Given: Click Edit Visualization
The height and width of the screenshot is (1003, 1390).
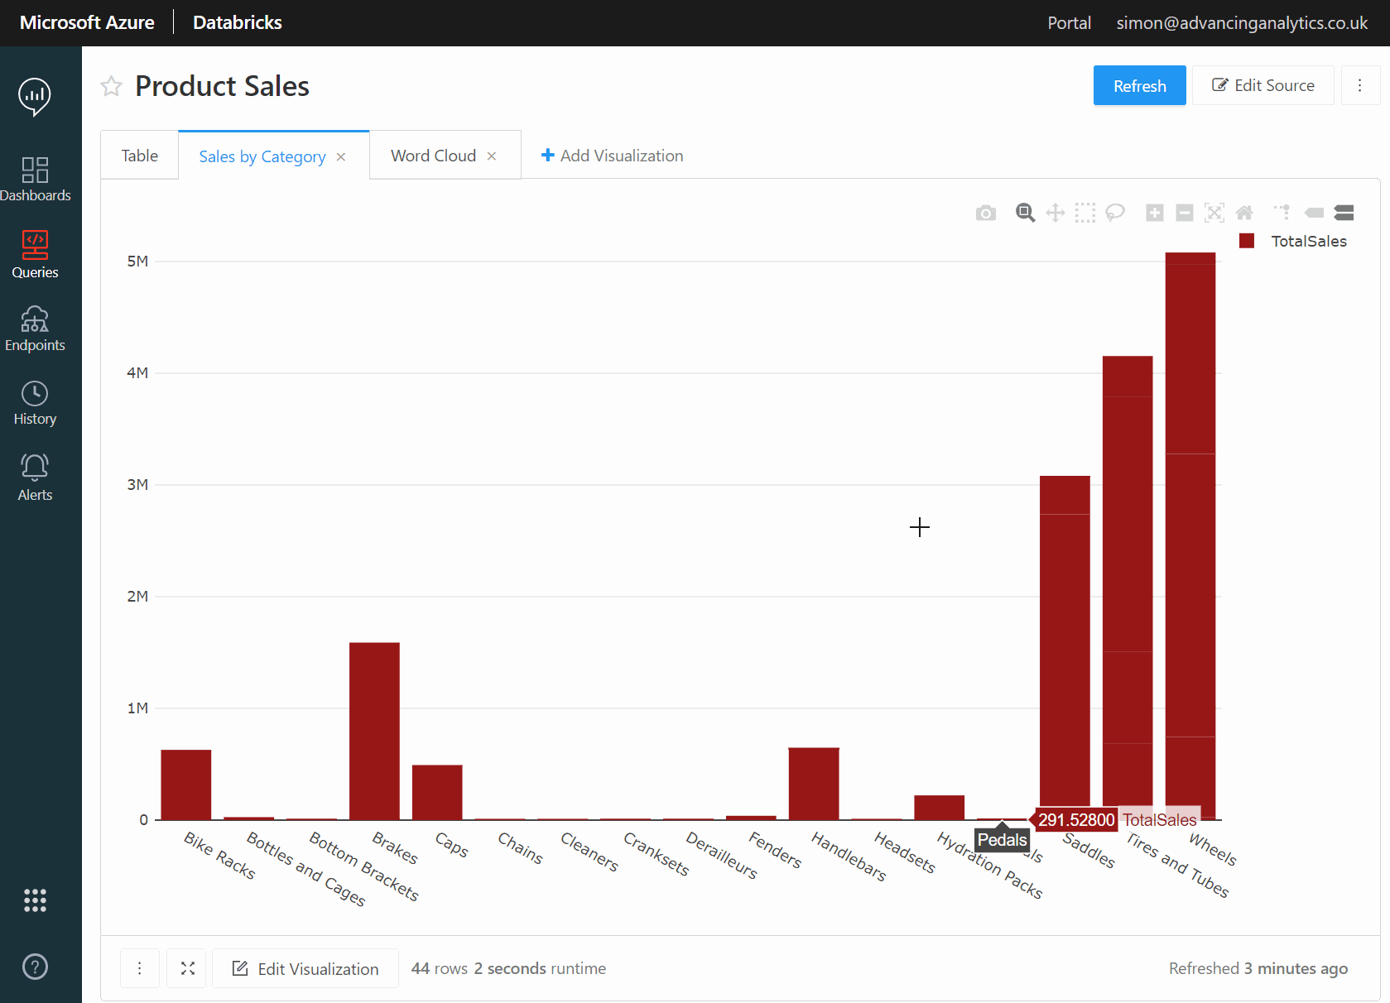Looking at the screenshot, I should pyautogui.click(x=305, y=968).
